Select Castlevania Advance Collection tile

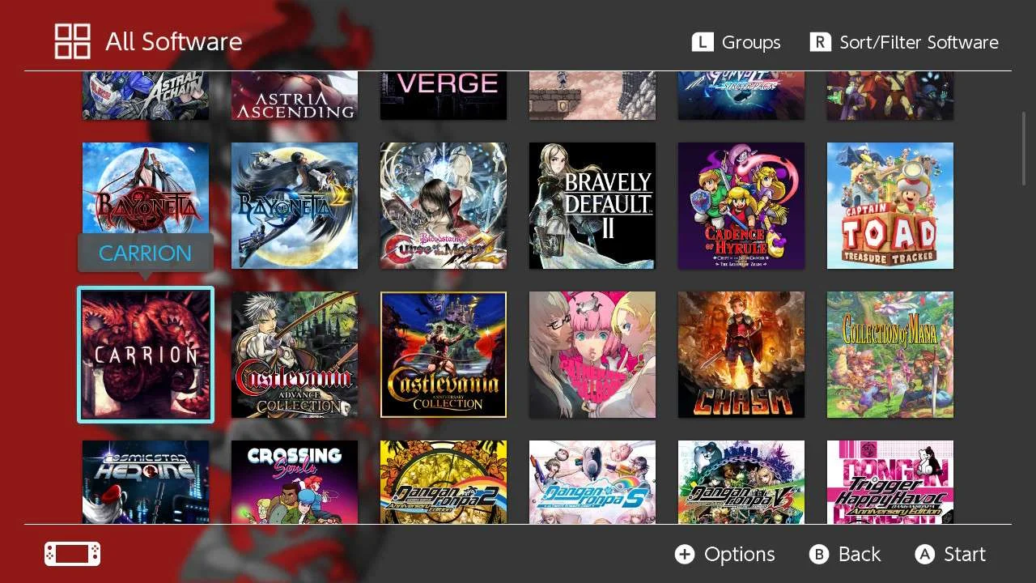click(x=295, y=355)
